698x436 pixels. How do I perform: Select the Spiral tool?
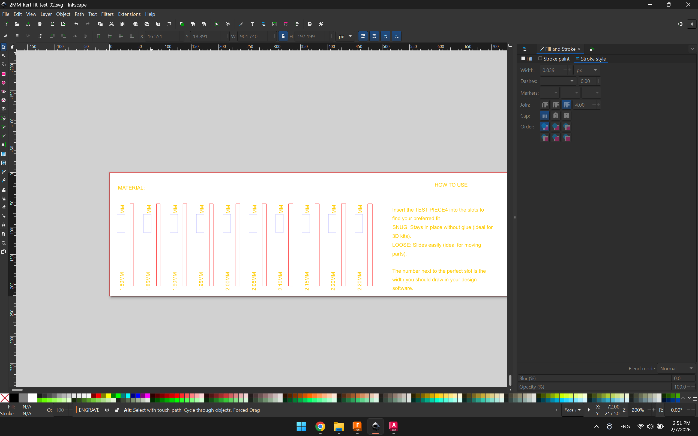click(x=4, y=109)
